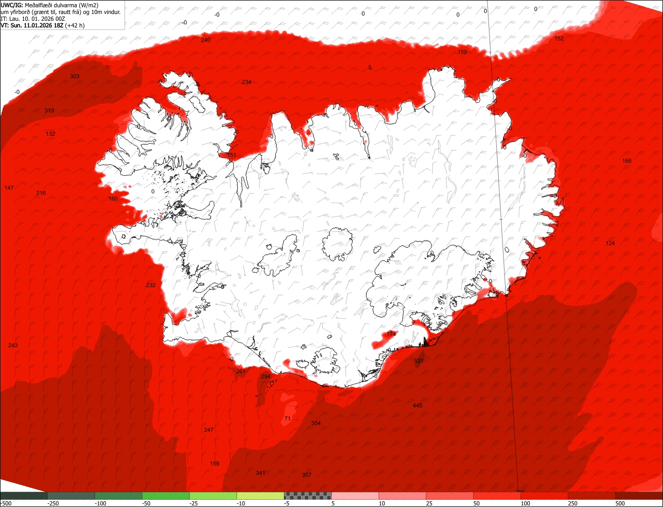
Task: Click the map value '341'
Action: (x=261, y=473)
